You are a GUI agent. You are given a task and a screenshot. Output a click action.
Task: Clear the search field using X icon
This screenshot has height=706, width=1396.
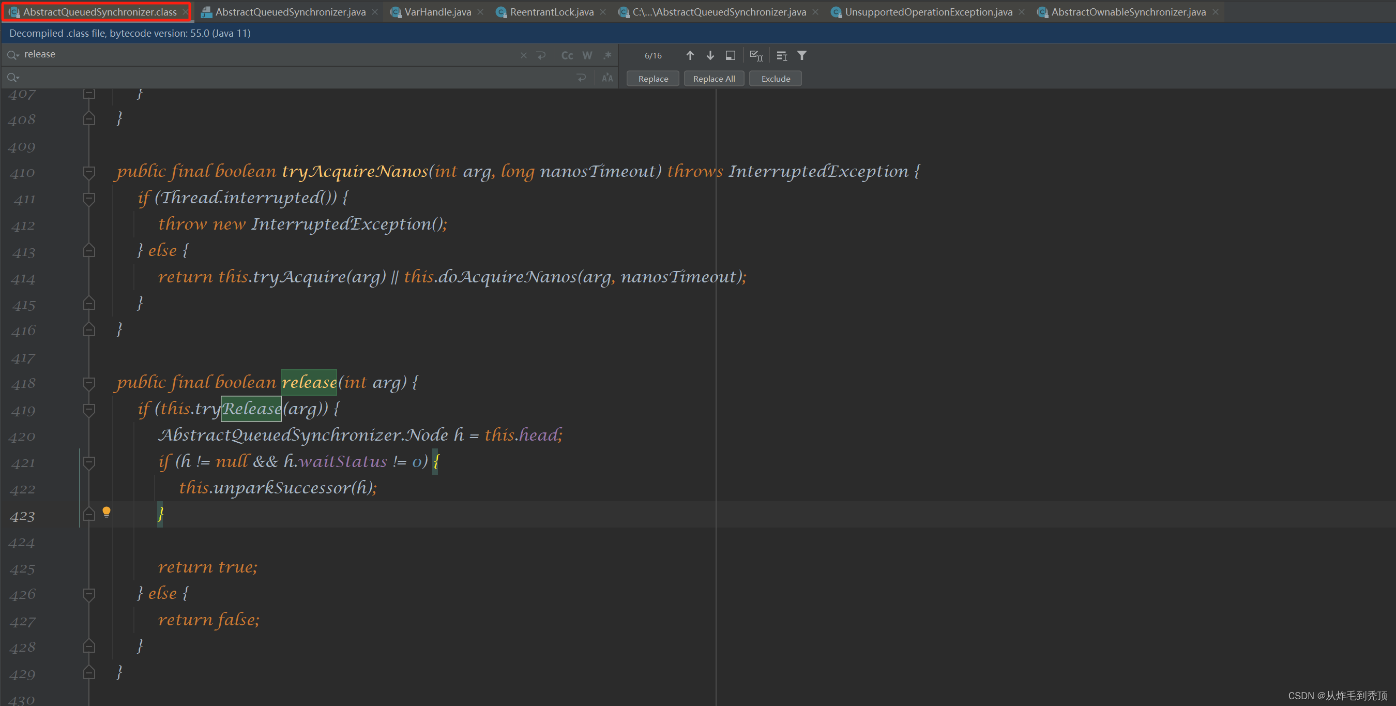point(523,55)
